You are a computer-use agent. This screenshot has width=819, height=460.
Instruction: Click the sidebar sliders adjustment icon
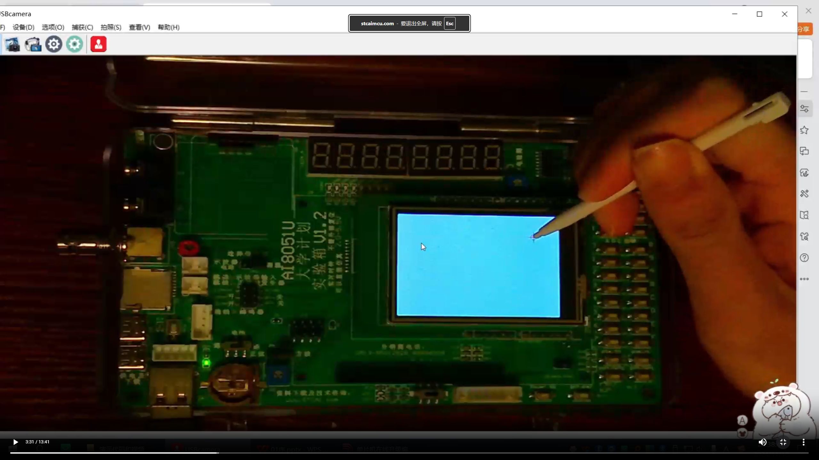tap(804, 109)
